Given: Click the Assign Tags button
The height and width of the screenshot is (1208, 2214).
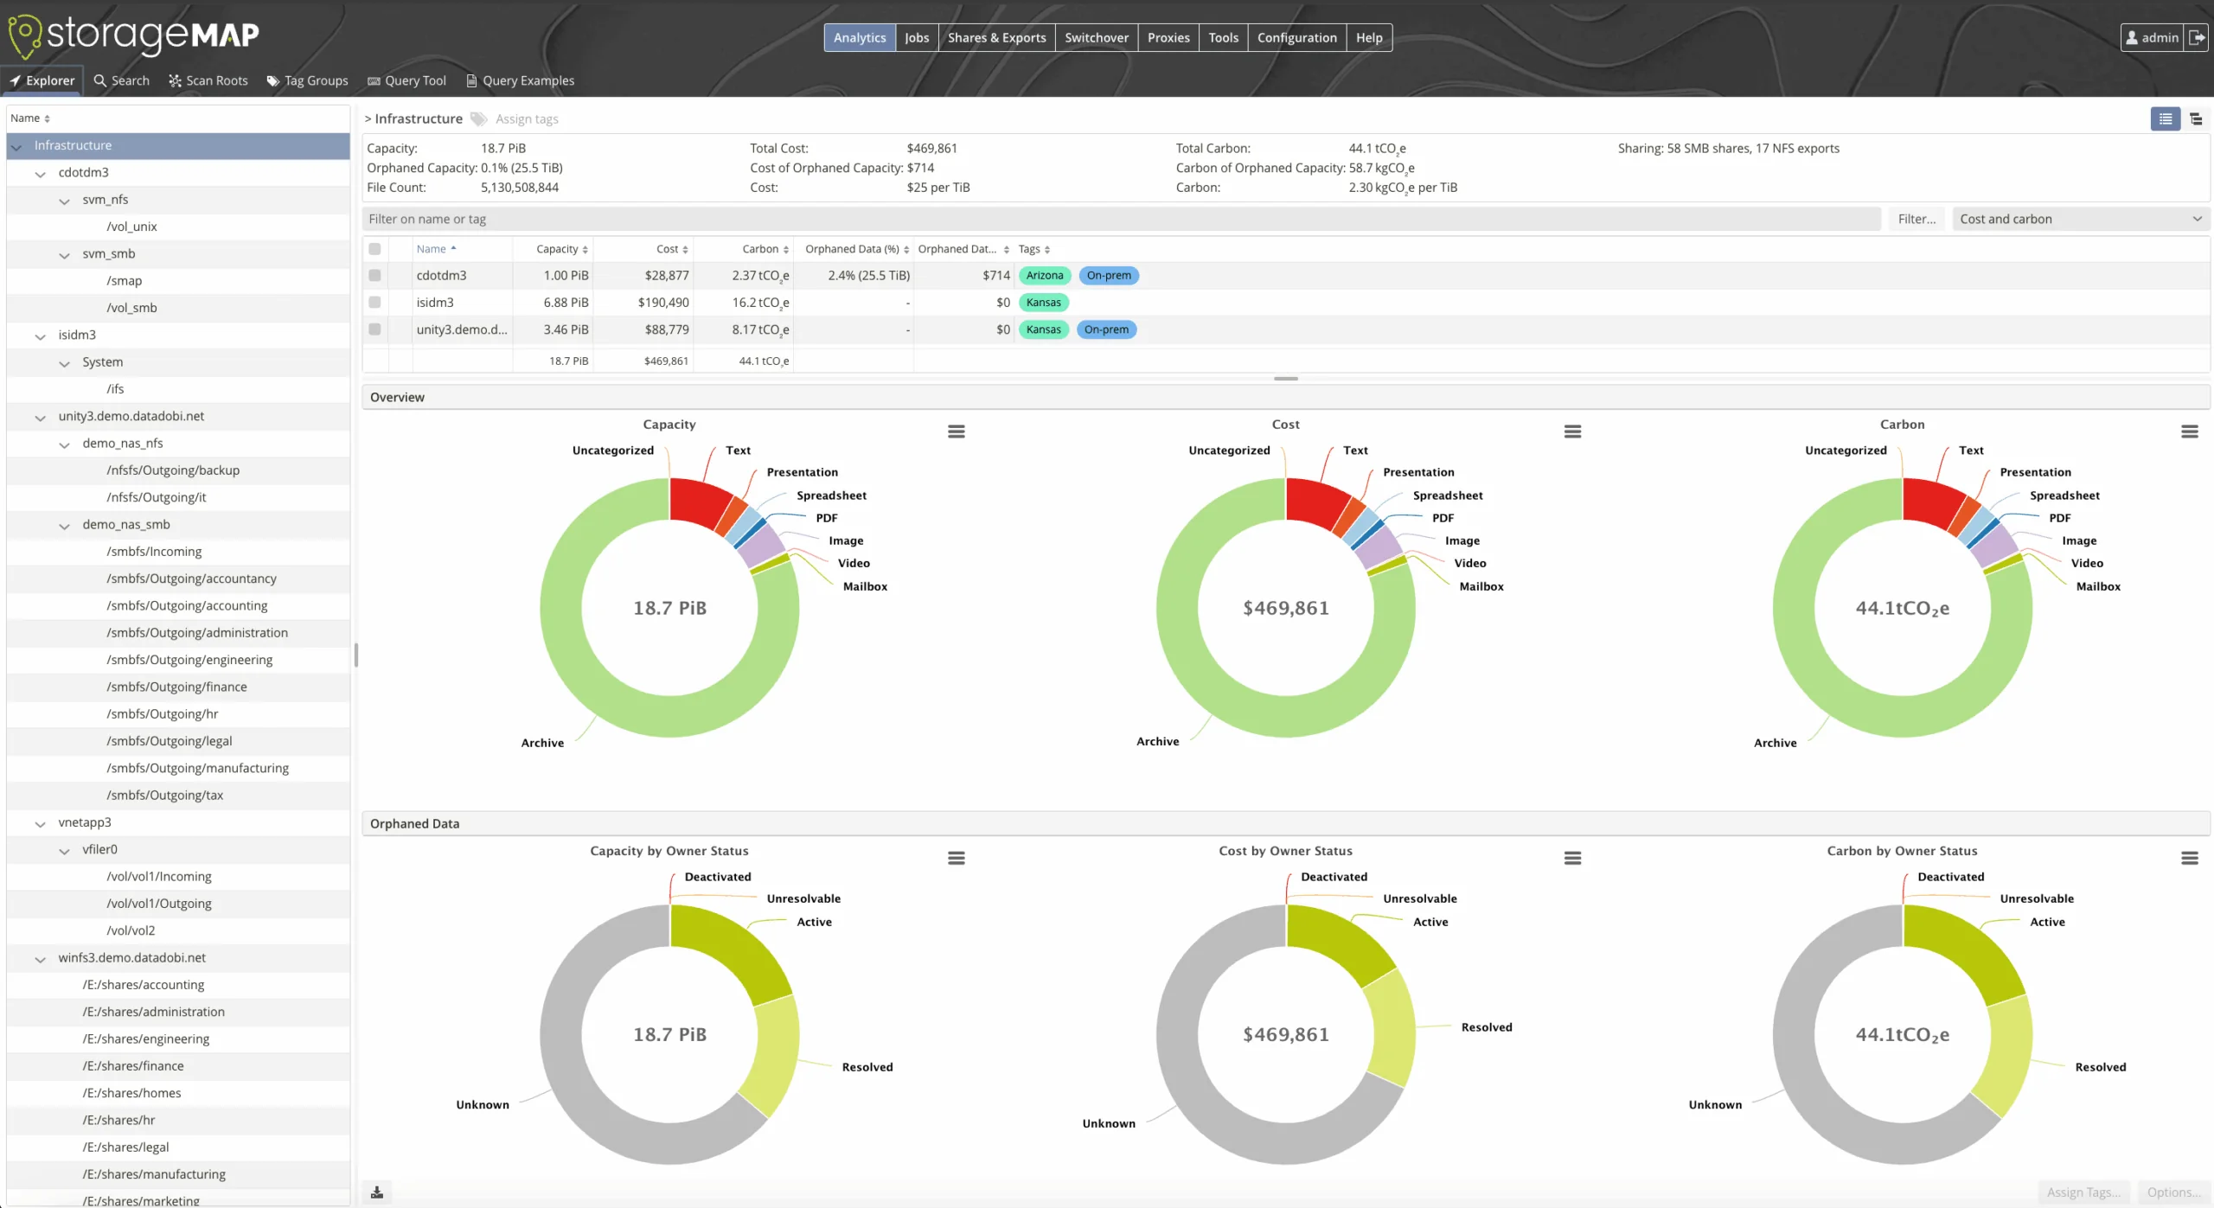Looking at the screenshot, I should point(2084,1192).
